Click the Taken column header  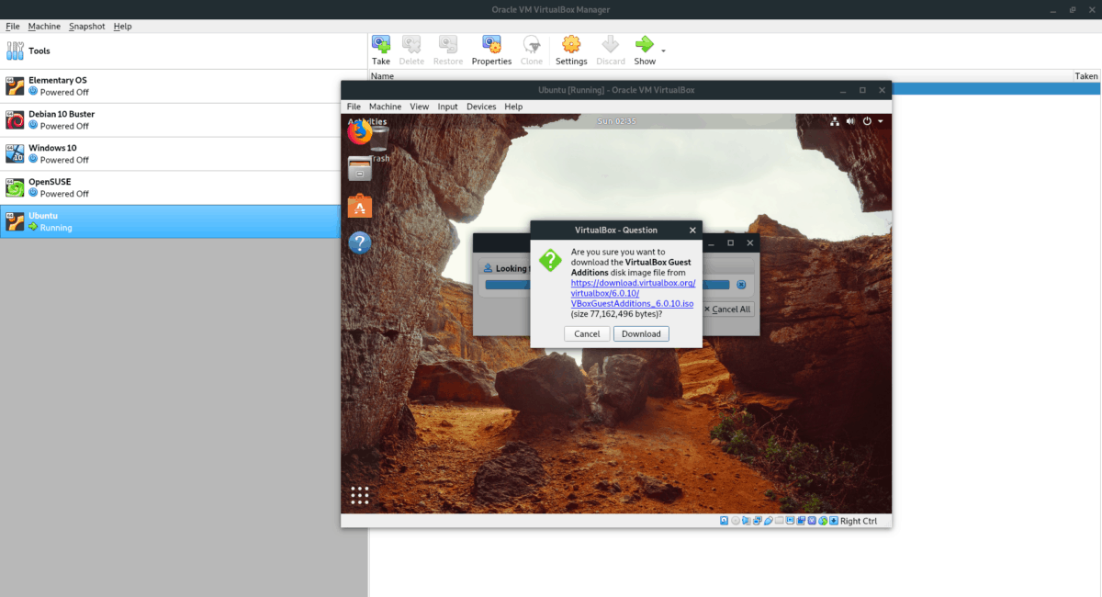pos(1086,76)
